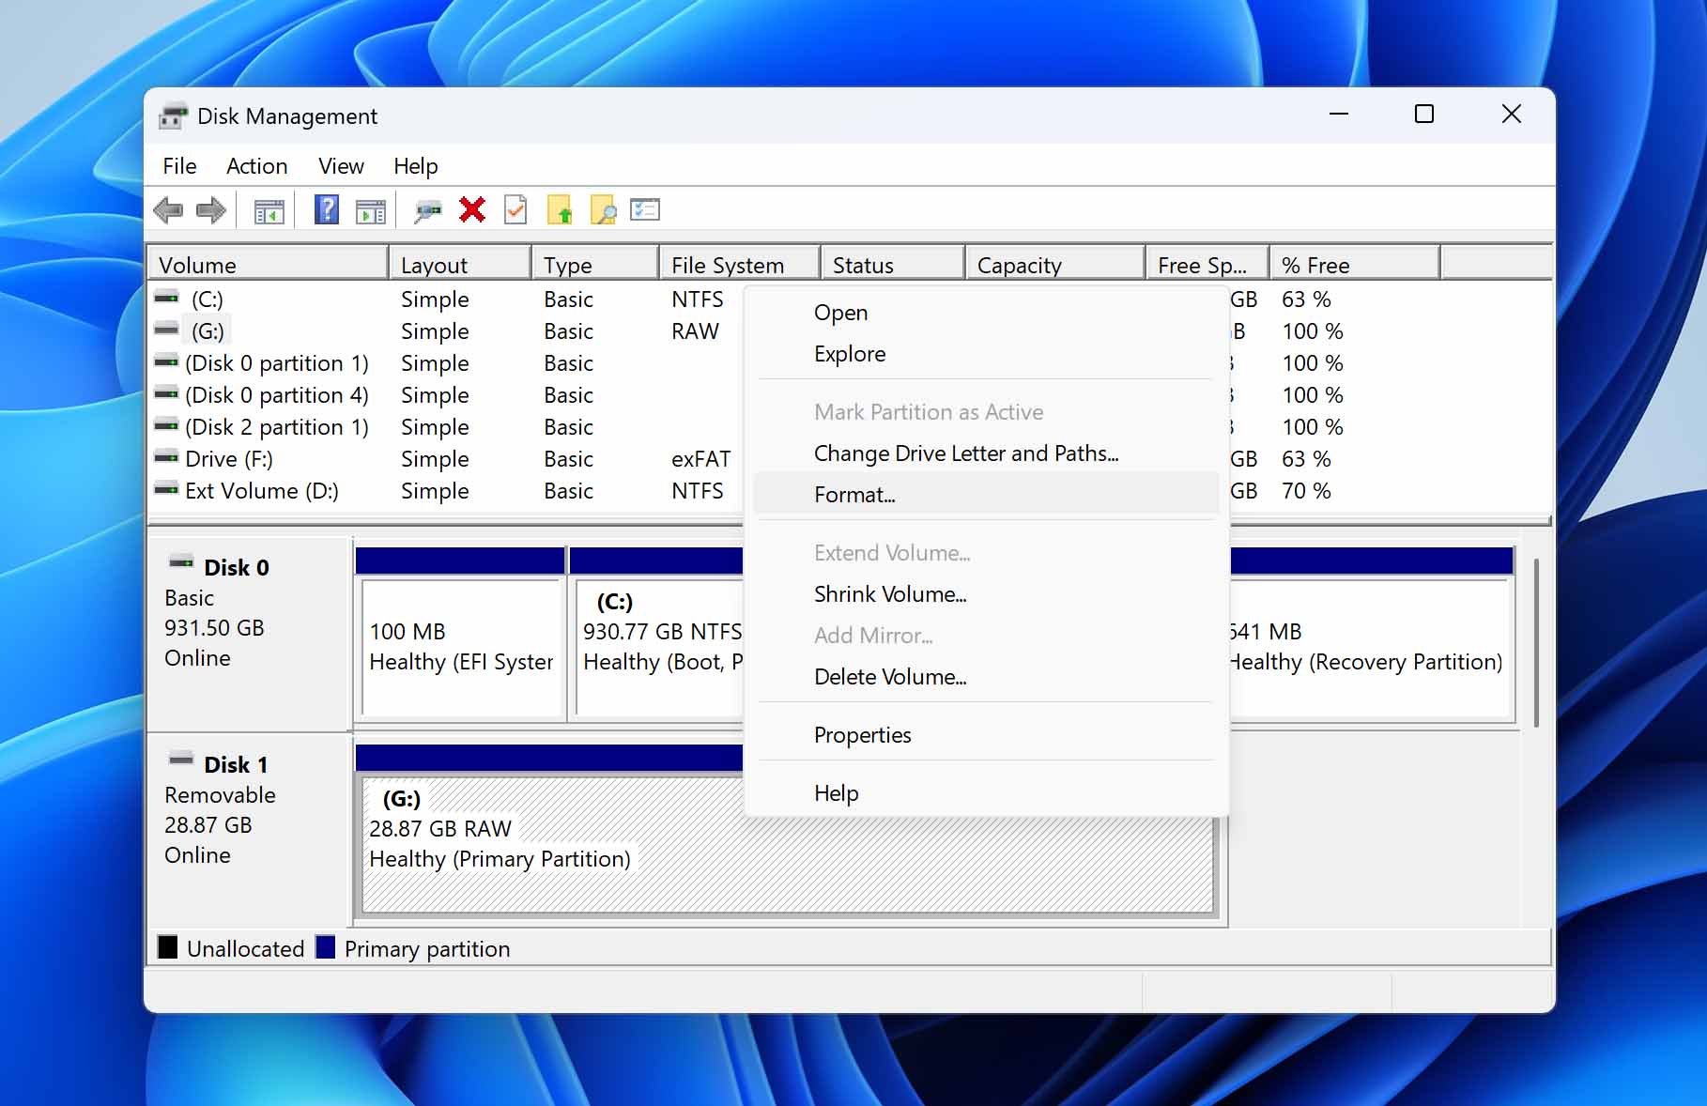Open the View menu
Image resolution: width=1707 pixels, height=1106 pixels.
[x=341, y=166]
